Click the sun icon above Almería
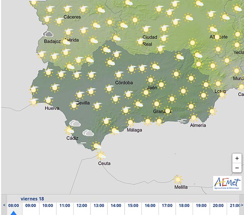Image resolution: width=244 pixels, height=215 pixels. tap(194, 118)
